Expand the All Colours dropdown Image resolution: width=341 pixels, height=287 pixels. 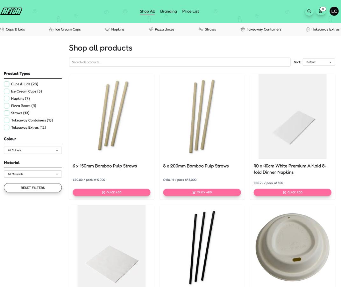click(33, 150)
